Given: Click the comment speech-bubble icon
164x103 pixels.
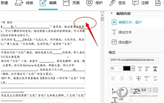Looking at the screenshot, I should (136, 3).
